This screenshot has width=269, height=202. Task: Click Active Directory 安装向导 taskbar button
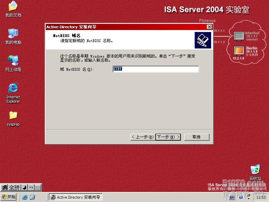point(76,197)
